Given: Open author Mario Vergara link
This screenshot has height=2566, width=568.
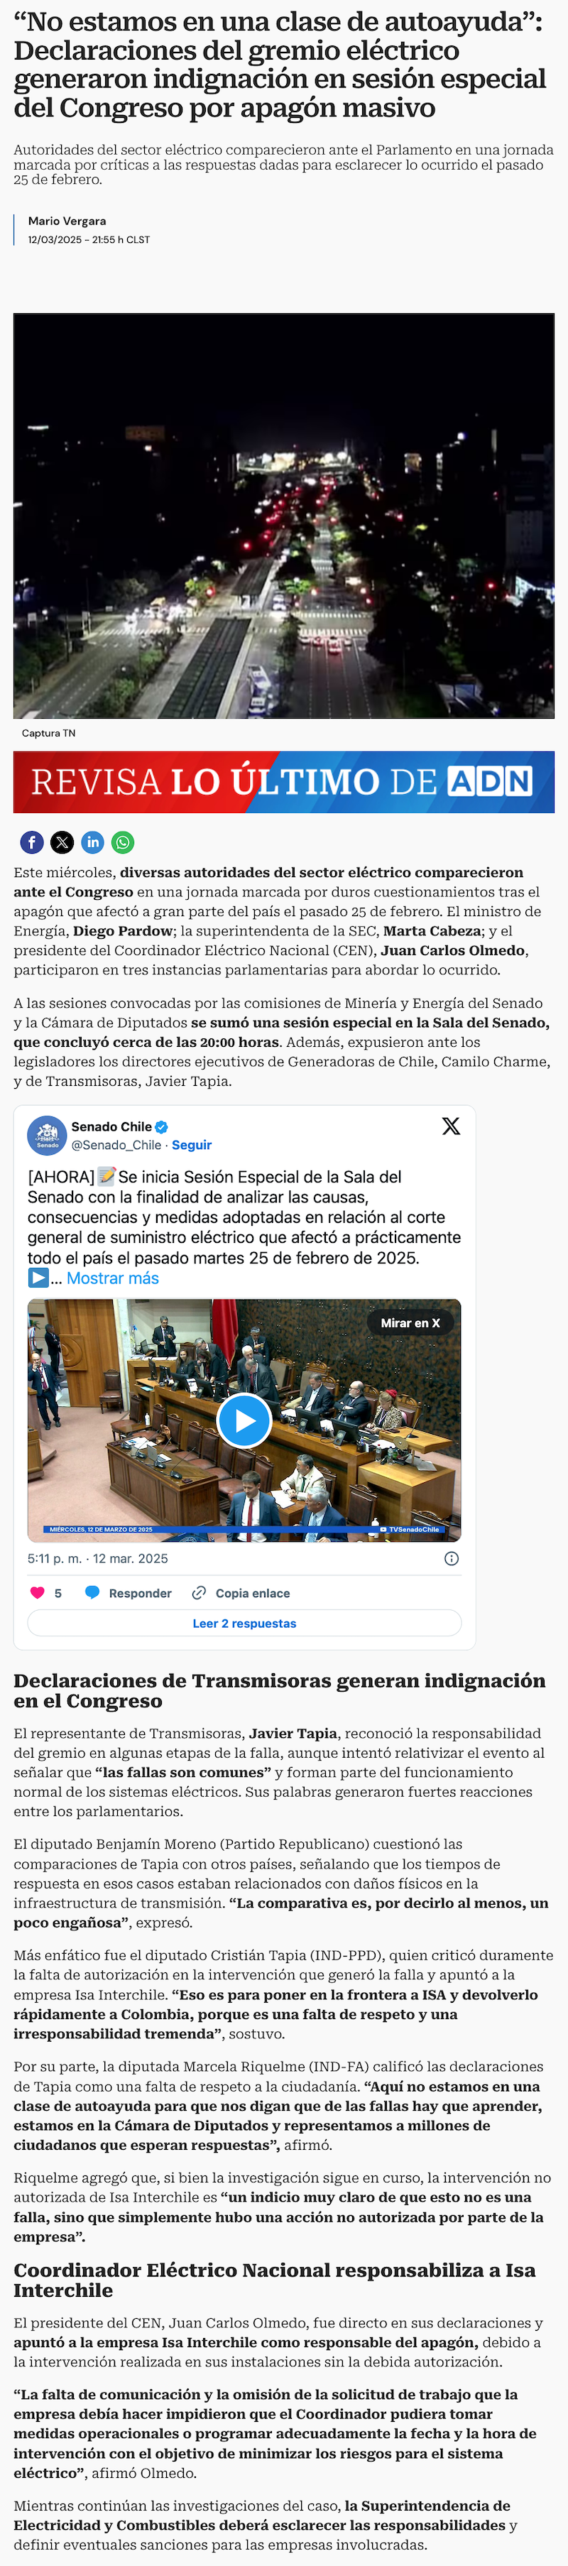Looking at the screenshot, I should click(67, 221).
